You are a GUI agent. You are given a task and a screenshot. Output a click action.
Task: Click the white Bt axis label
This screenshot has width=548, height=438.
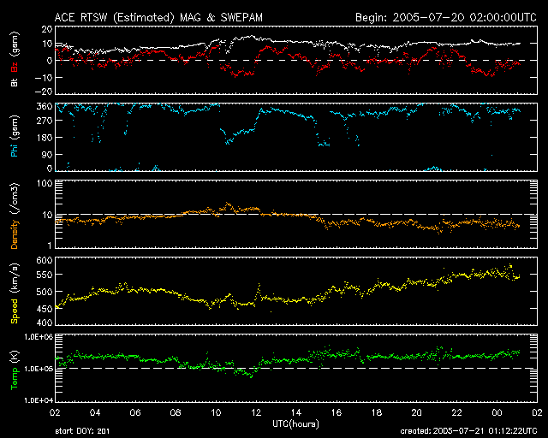15,84
